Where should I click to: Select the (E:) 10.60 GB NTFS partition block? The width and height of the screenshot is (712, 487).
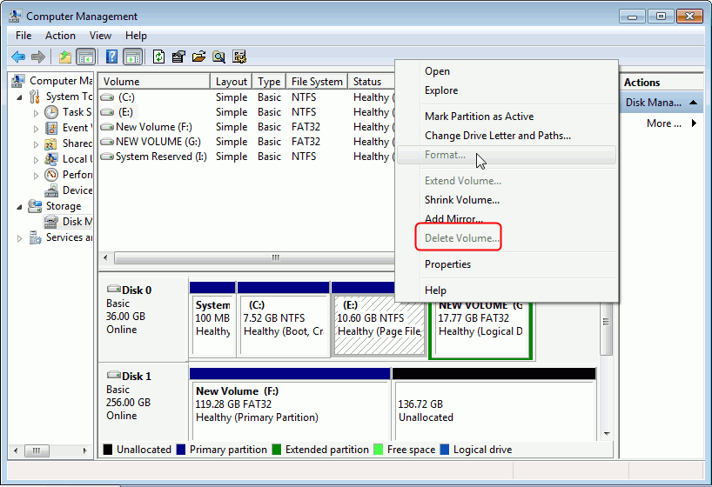(380, 325)
